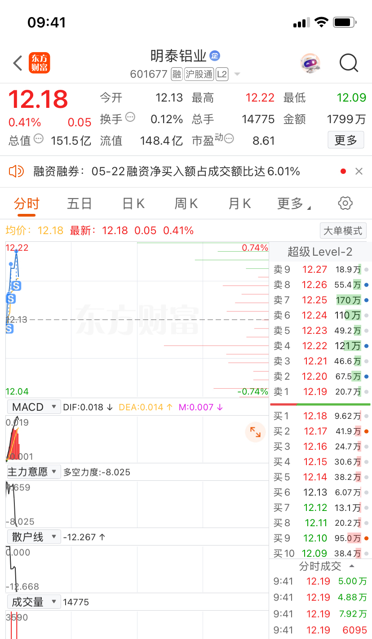Select the 买6 row at 12.13
Image resolution: width=372 pixels, height=639 pixels.
(x=320, y=493)
